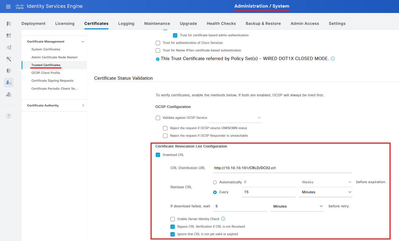Image resolution: width=399 pixels, height=241 pixels.
Task: Select the Automatically retrieve CRL radio button
Action: [x=215, y=182]
